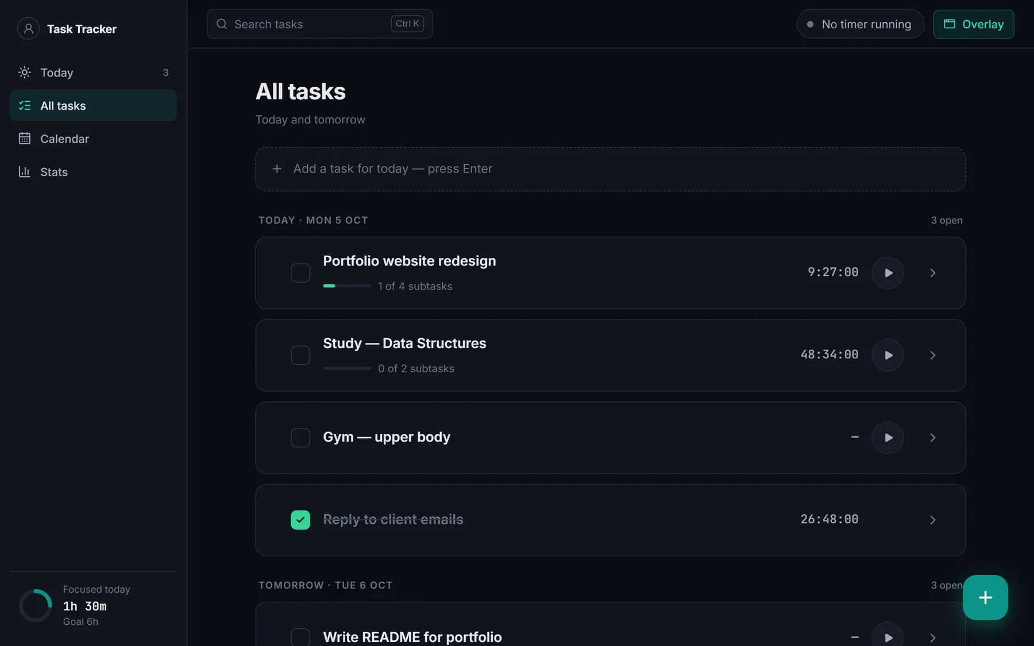The height and width of the screenshot is (646, 1034).
Task: Click Data Structures subtasks progress bar
Action: click(347, 368)
